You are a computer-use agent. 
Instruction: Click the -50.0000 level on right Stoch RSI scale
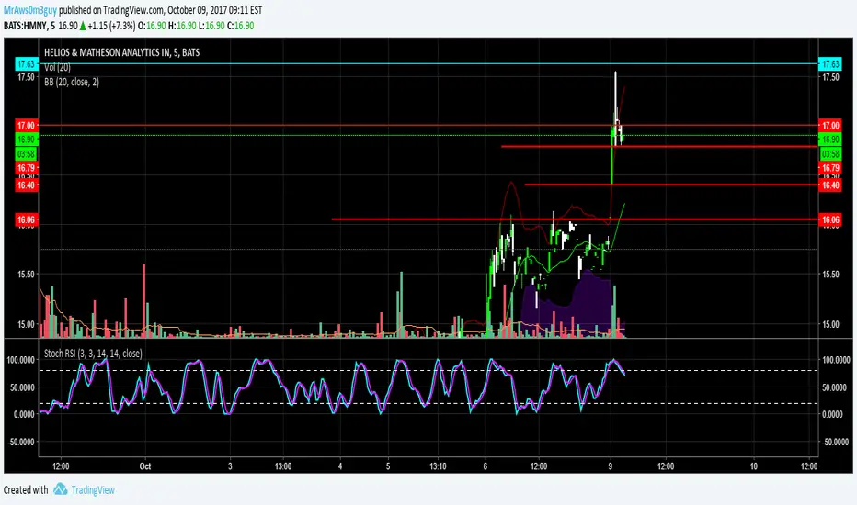836,442
